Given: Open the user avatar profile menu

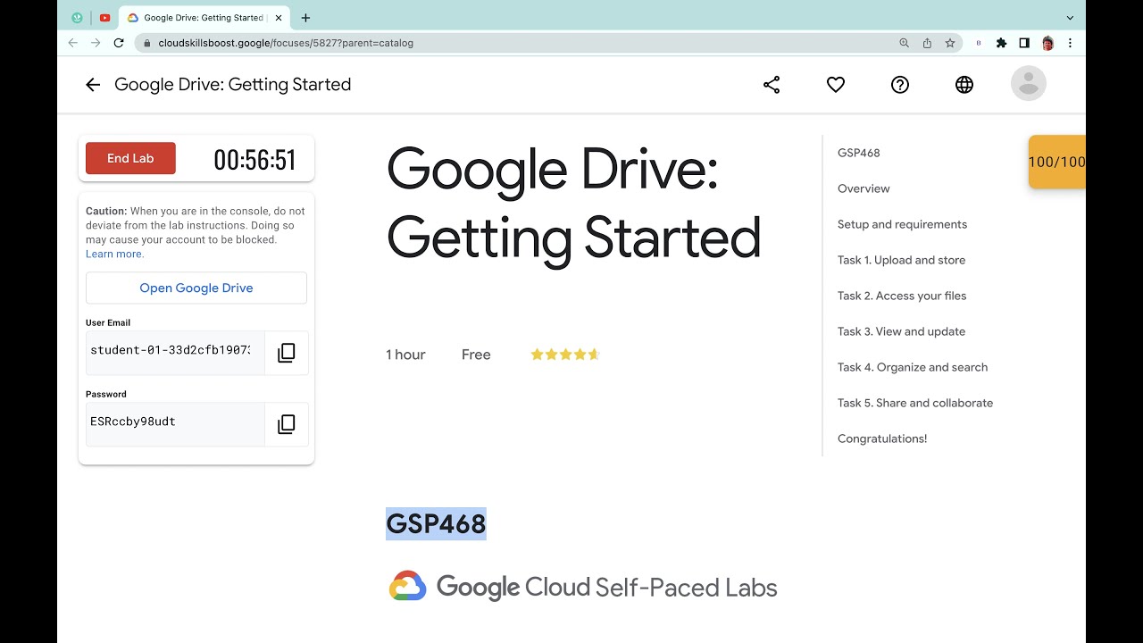Looking at the screenshot, I should point(1029,84).
